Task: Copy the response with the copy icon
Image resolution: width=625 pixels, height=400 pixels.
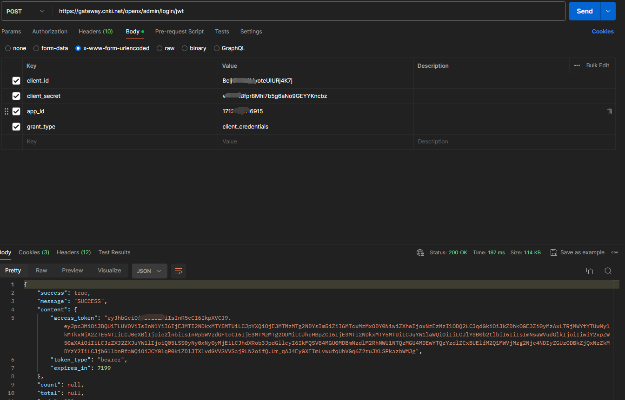Action: click(590, 271)
